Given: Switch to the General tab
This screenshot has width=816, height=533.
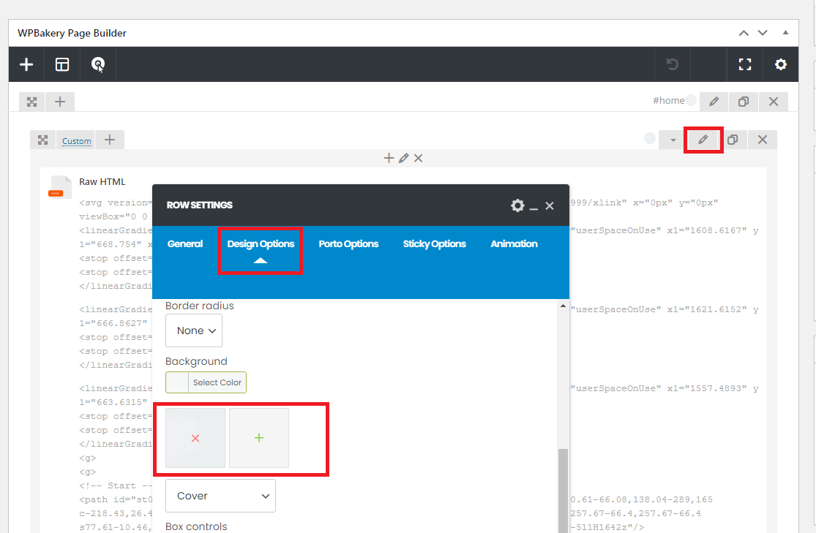Looking at the screenshot, I should tap(184, 244).
